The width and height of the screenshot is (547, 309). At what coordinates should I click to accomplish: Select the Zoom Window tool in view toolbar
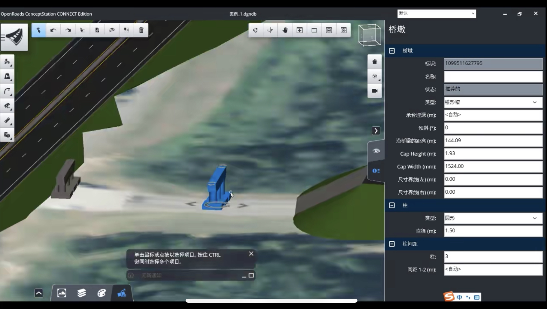click(314, 30)
